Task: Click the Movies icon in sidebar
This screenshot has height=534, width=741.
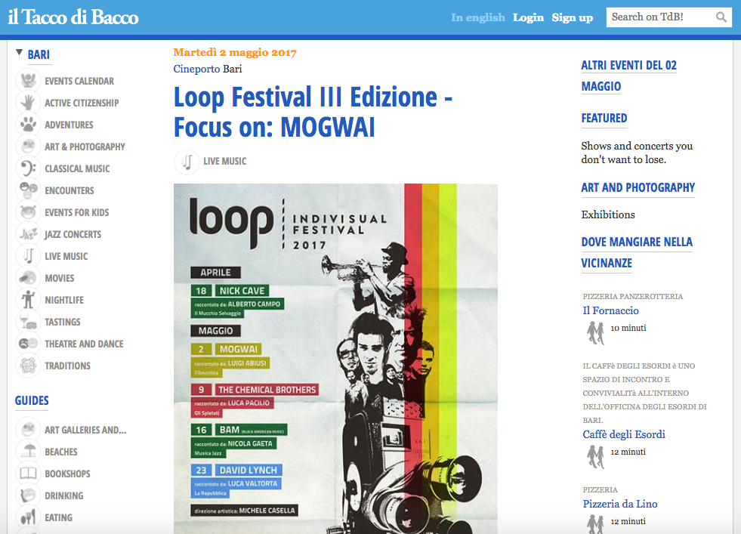Action: pyautogui.click(x=29, y=277)
